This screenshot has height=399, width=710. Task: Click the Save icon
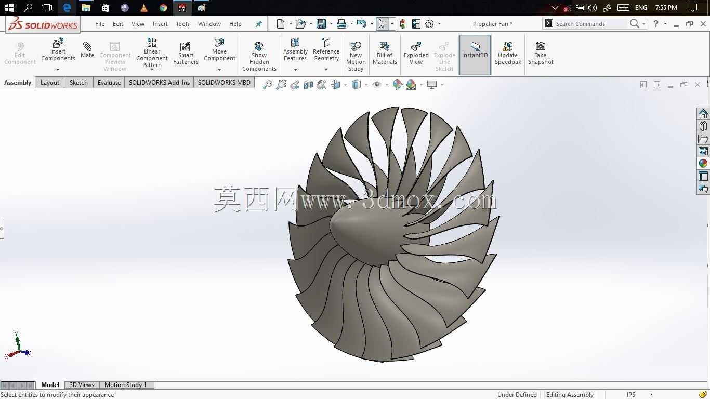(x=321, y=24)
